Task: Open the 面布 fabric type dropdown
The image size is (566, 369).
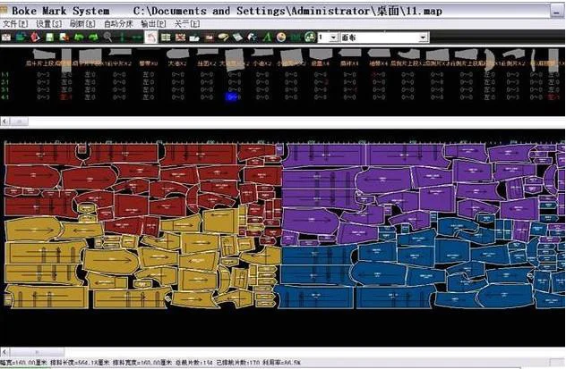Action: [x=423, y=38]
